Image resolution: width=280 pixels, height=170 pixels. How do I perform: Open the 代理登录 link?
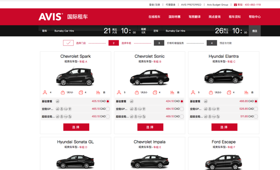170,5
